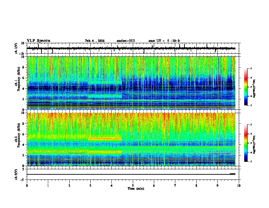Click the orange 5 kHz band in ch.2 spectrogram

coord(105,138)
